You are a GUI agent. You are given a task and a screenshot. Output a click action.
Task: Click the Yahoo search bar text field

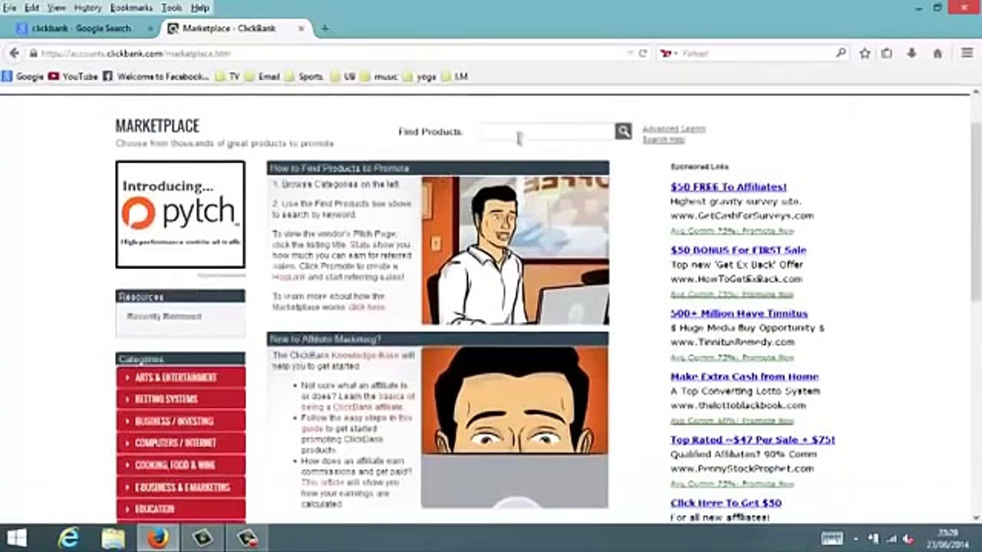(x=756, y=54)
